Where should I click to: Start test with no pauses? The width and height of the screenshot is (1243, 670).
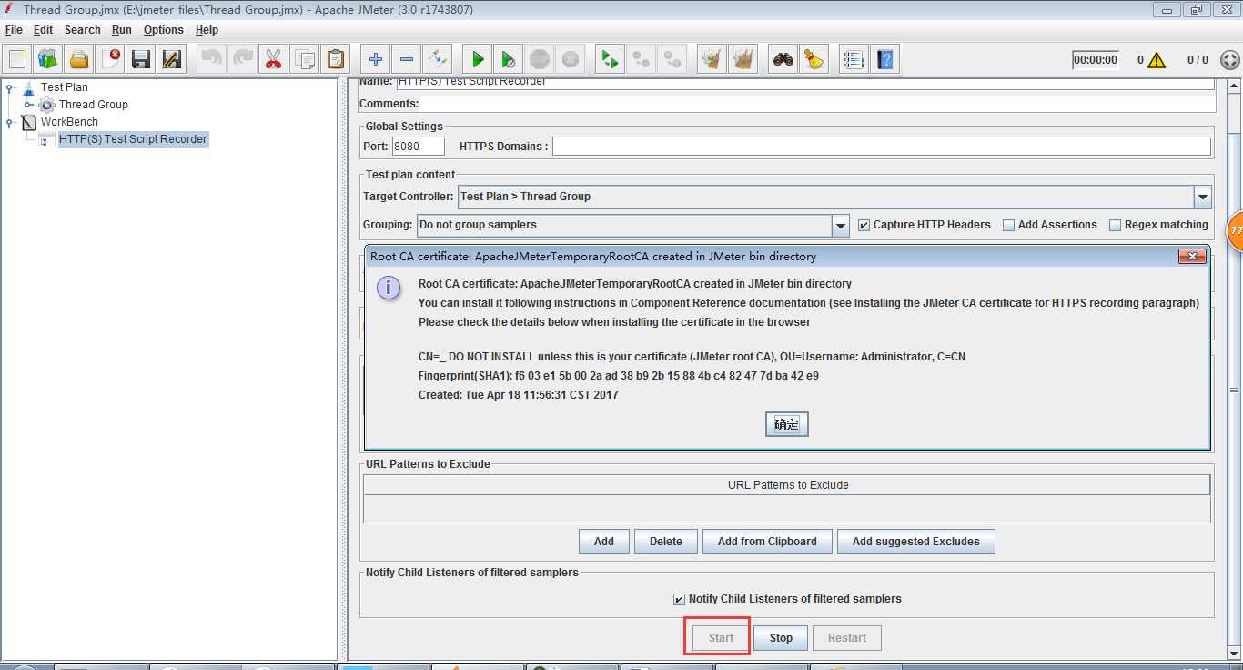(x=508, y=59)
